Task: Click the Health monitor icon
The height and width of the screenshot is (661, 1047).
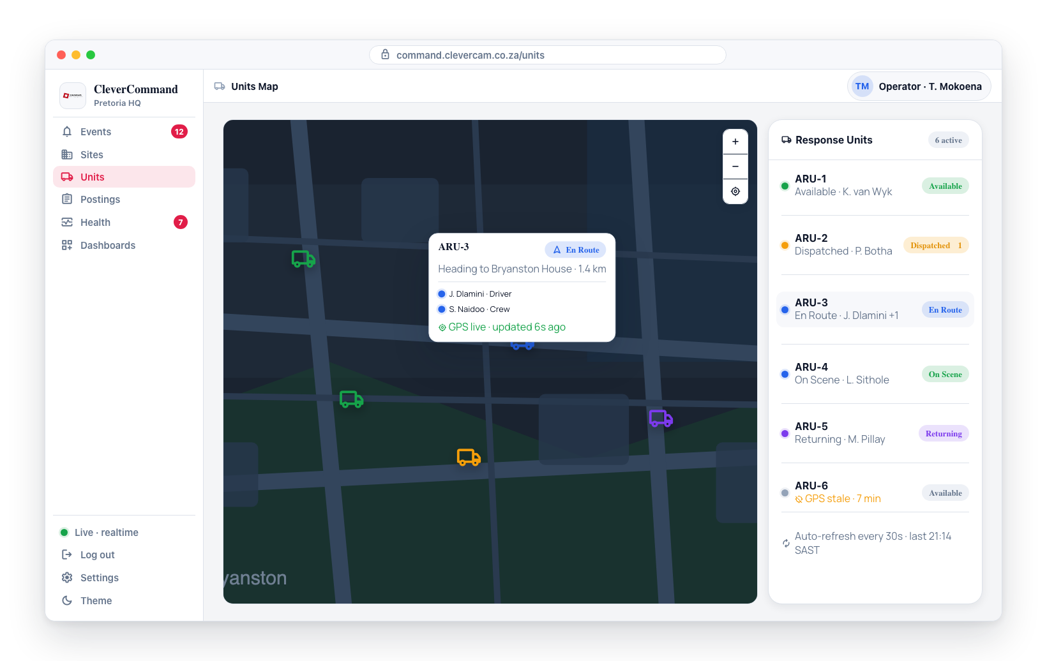Action: point(67,222)
